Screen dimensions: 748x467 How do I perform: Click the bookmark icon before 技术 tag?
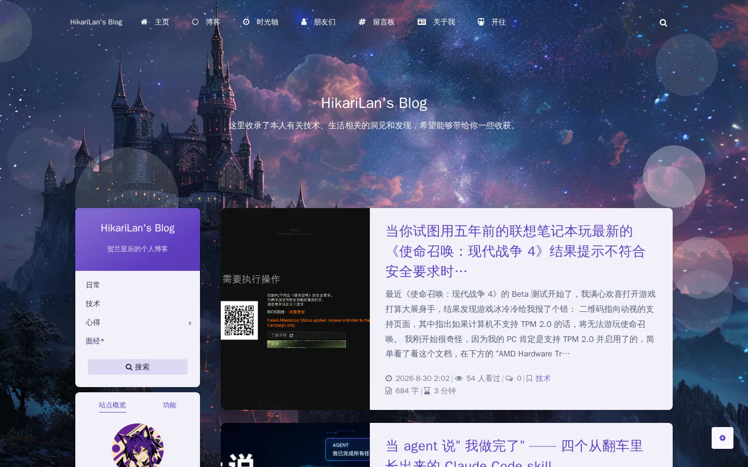(x=529, y=378)
